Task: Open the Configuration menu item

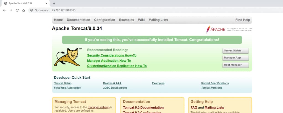Action: tap(104, 20)
